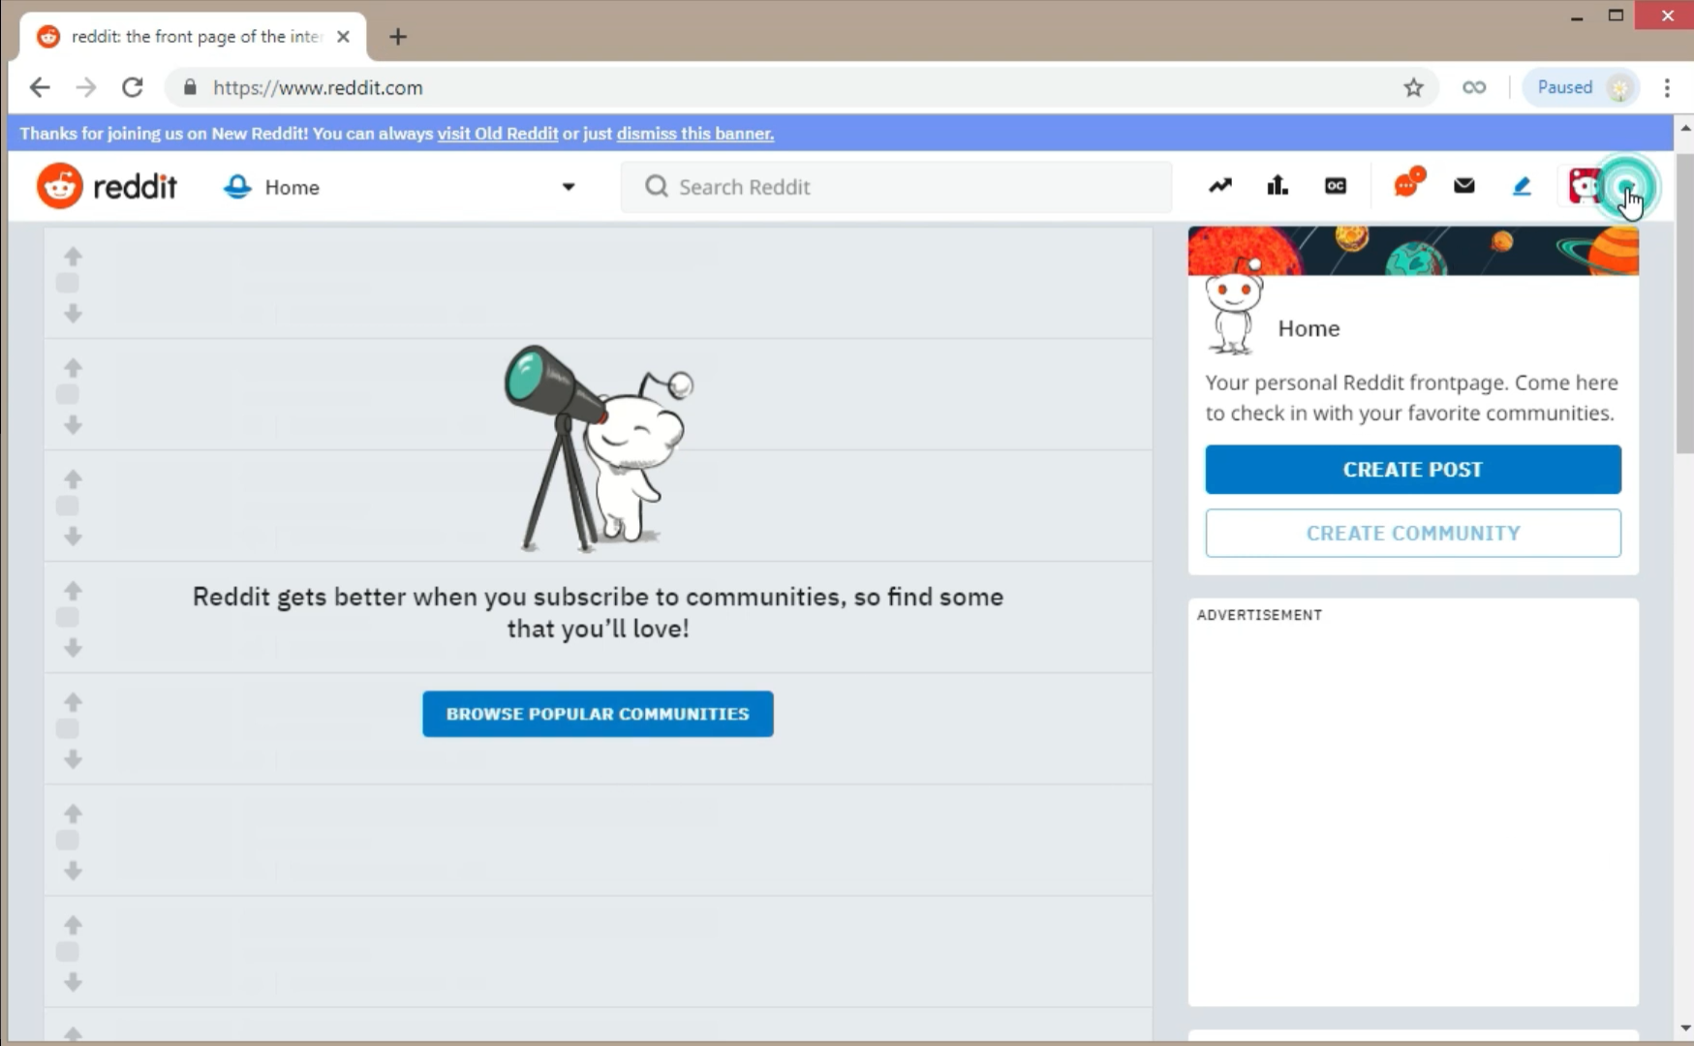Click the Paused profile button
Screen dimensions: 1694x1046
click(x=1581, y=87)
